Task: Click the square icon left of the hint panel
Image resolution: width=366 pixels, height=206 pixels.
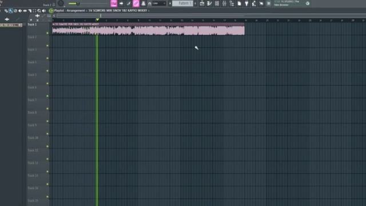Action: [x=269, y=3]
